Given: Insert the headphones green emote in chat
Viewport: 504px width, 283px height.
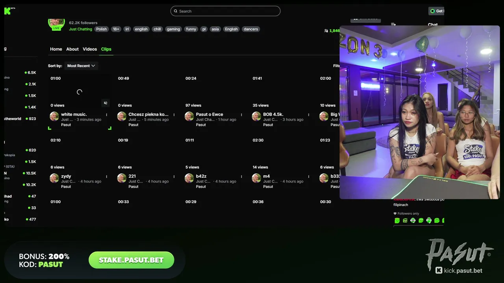Looking at the screenshot, I should point(429,221).
